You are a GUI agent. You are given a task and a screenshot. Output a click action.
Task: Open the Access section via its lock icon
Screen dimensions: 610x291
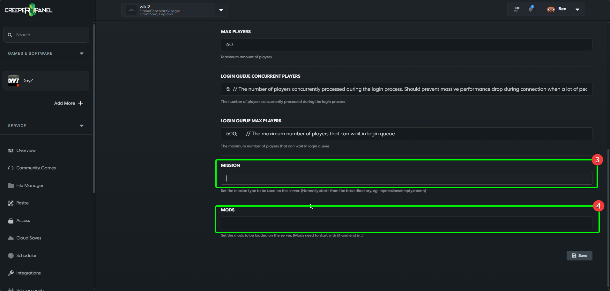(11, 220)
